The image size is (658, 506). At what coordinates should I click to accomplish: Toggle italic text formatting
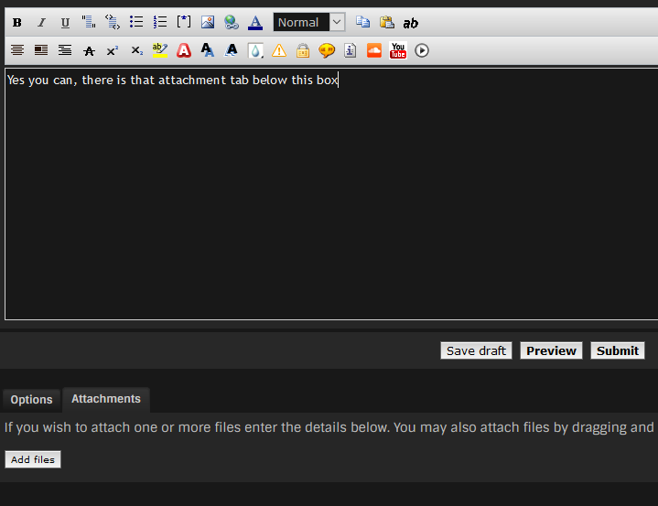[41, 23]
